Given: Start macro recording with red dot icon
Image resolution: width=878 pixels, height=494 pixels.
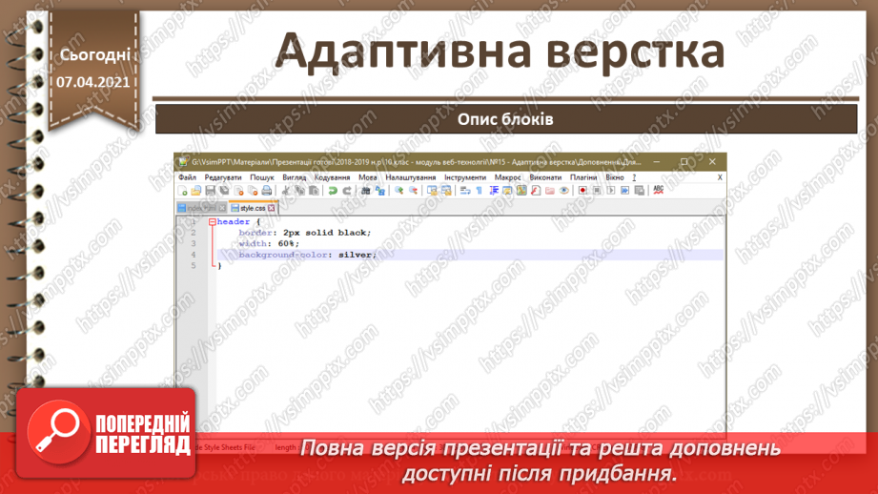Looking at the screenshot, I should 582,191.
